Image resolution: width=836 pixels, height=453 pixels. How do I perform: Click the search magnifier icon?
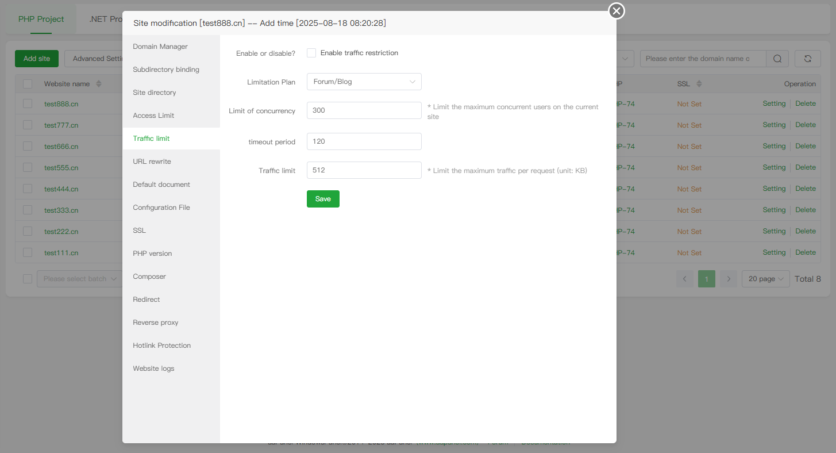click(777, 59)
